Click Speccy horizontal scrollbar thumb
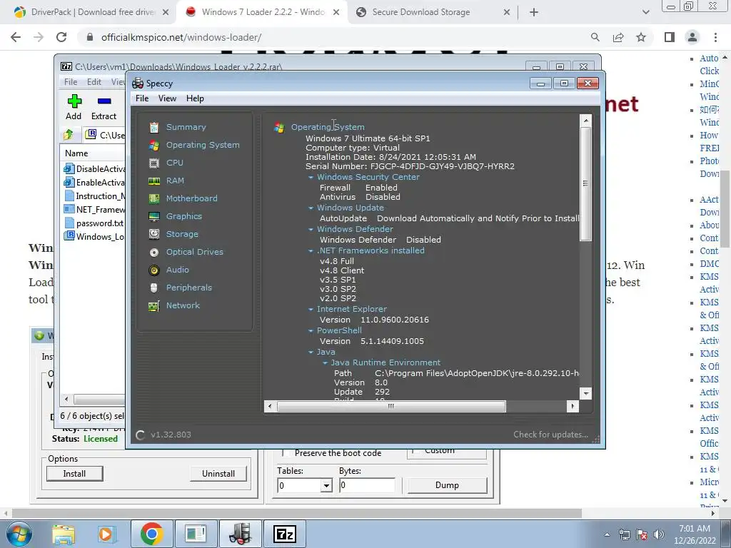This screenshot has width=731, height=548. 391,406
